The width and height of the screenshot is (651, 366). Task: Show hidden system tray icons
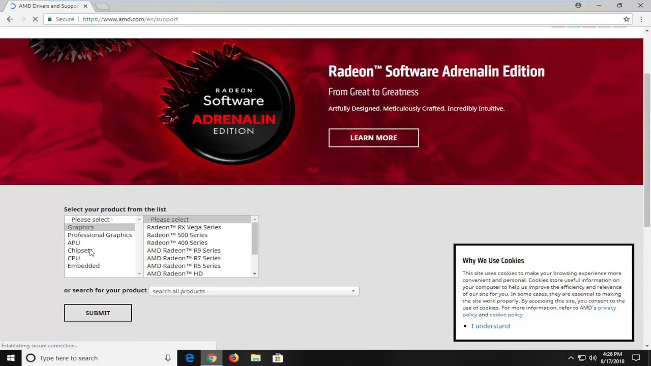pos(571,358)
